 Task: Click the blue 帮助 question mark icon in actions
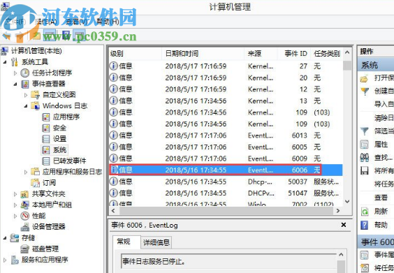(365, 225)
